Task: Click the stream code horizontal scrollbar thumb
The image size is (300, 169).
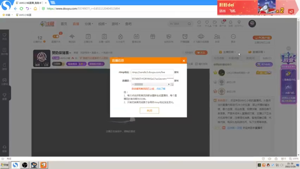Action: [138, 84]
